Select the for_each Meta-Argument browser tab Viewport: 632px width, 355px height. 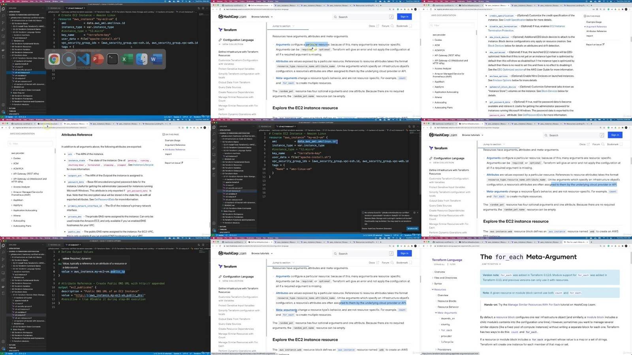(576, 242)
